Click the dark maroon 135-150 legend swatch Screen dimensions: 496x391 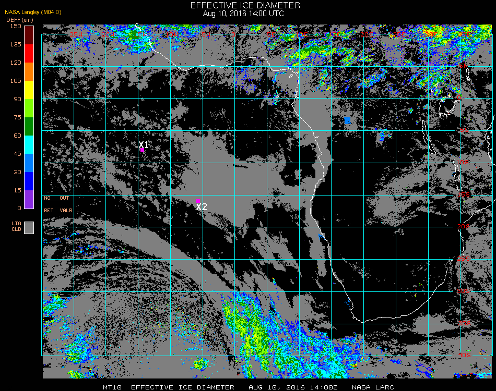pos(29,35)
